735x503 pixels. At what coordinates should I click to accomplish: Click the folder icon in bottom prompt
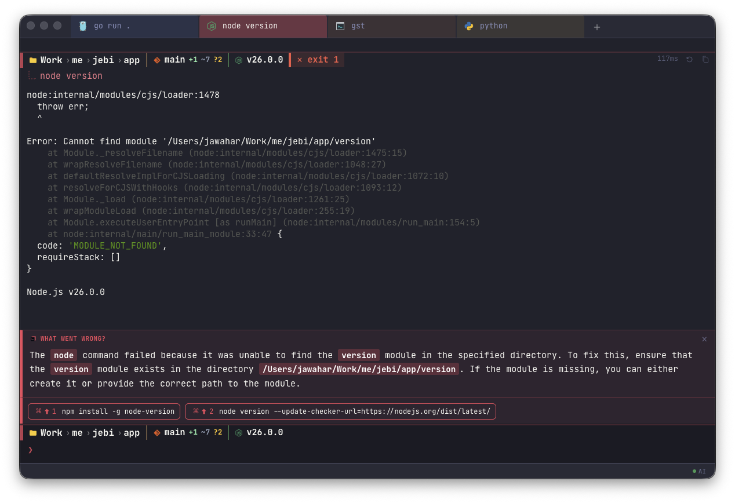pos(33,433)
